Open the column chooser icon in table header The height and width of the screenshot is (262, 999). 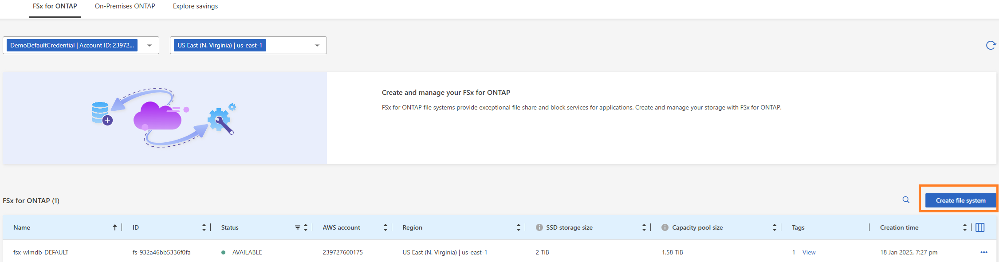coord(980,227)
